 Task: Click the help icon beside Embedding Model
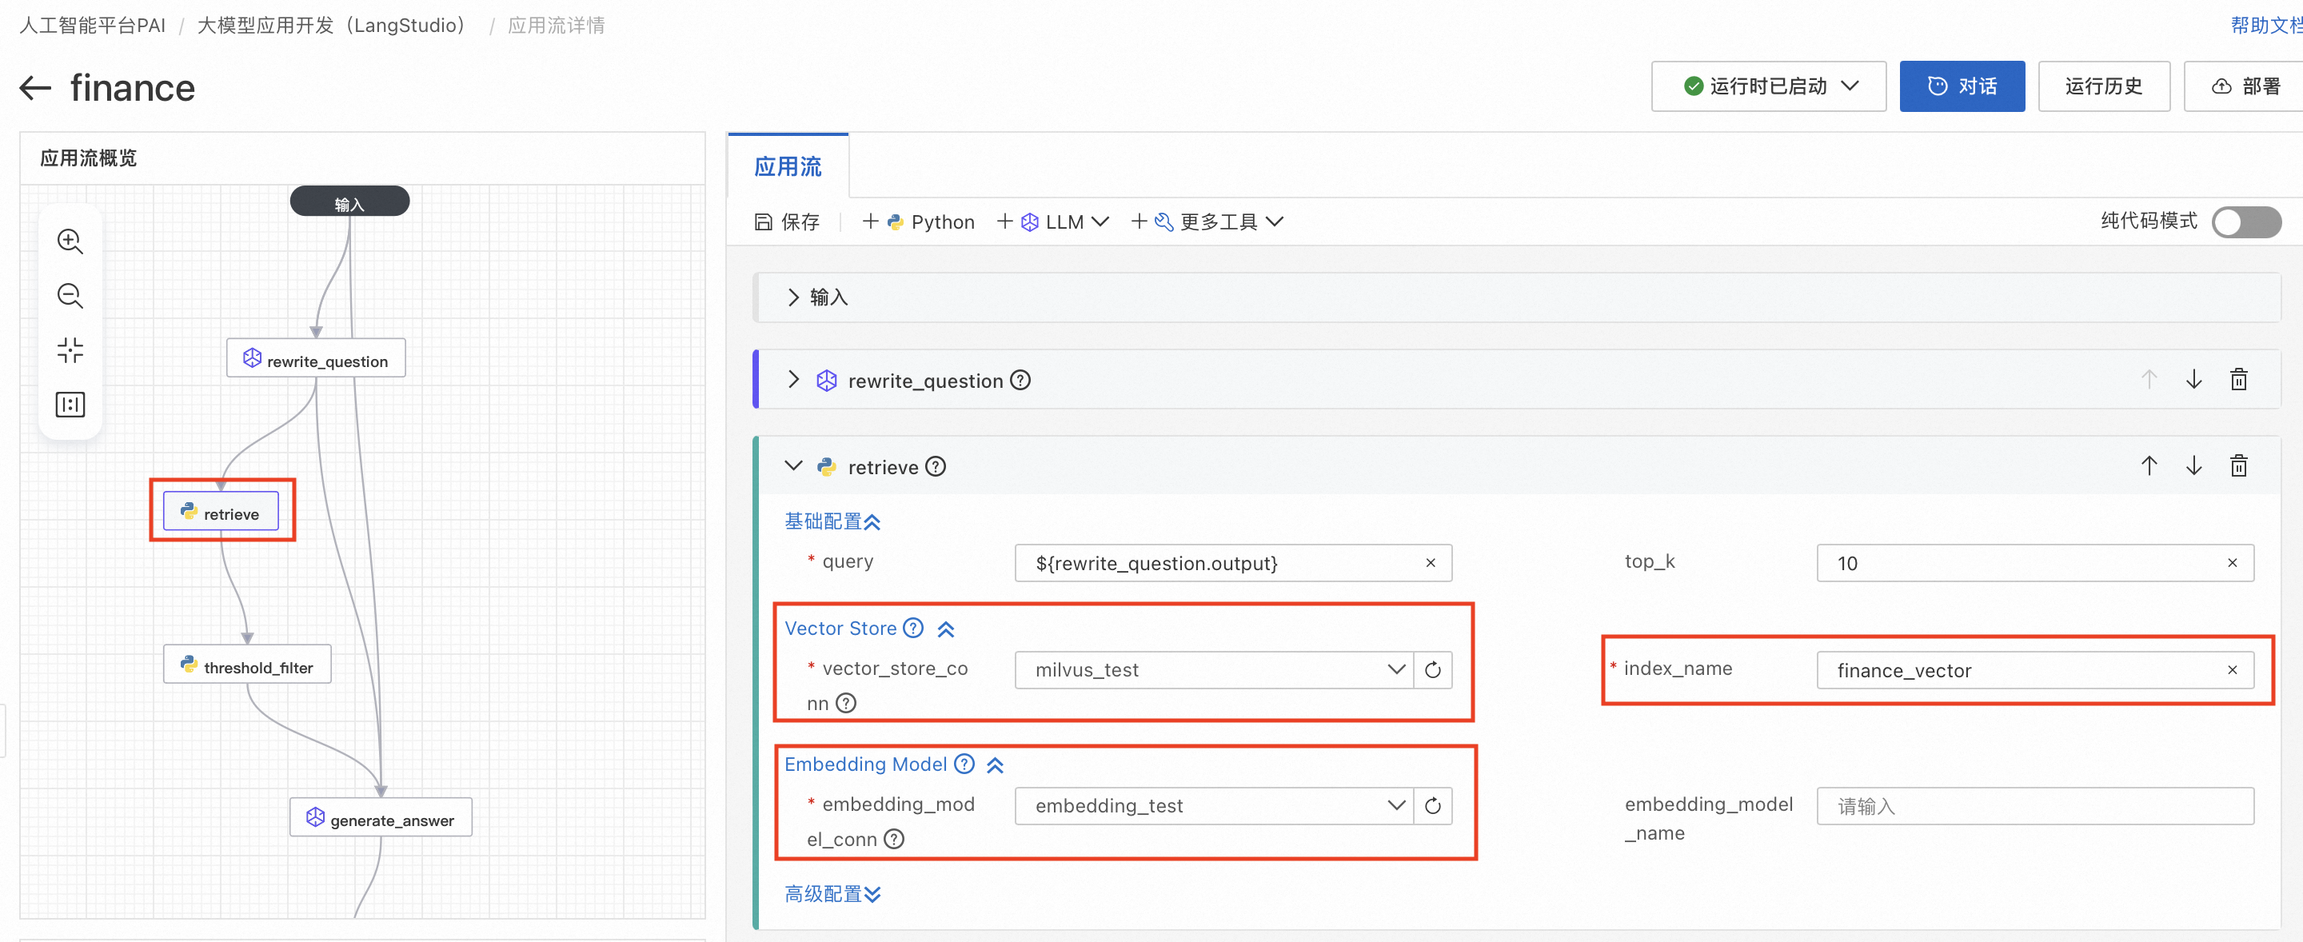964,764
